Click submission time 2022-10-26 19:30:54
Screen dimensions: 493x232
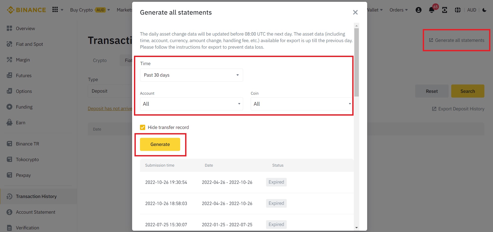coord(166,182)
